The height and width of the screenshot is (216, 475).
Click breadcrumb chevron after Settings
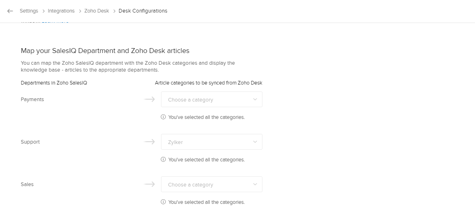tap(43, 11)
